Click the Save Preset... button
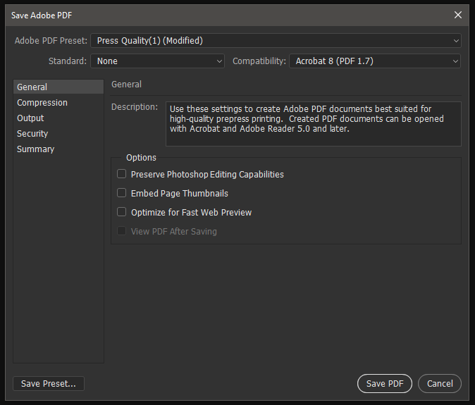 tap(49, 383)
